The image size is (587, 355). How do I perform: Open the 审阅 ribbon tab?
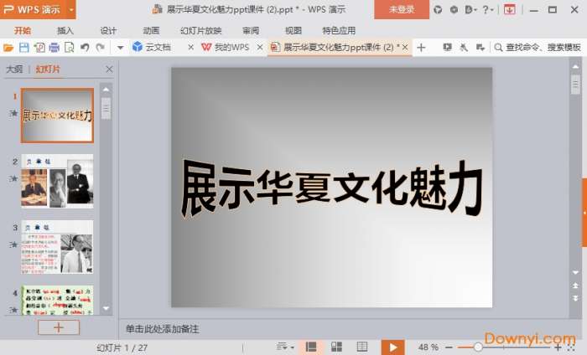tap(251, 31)
